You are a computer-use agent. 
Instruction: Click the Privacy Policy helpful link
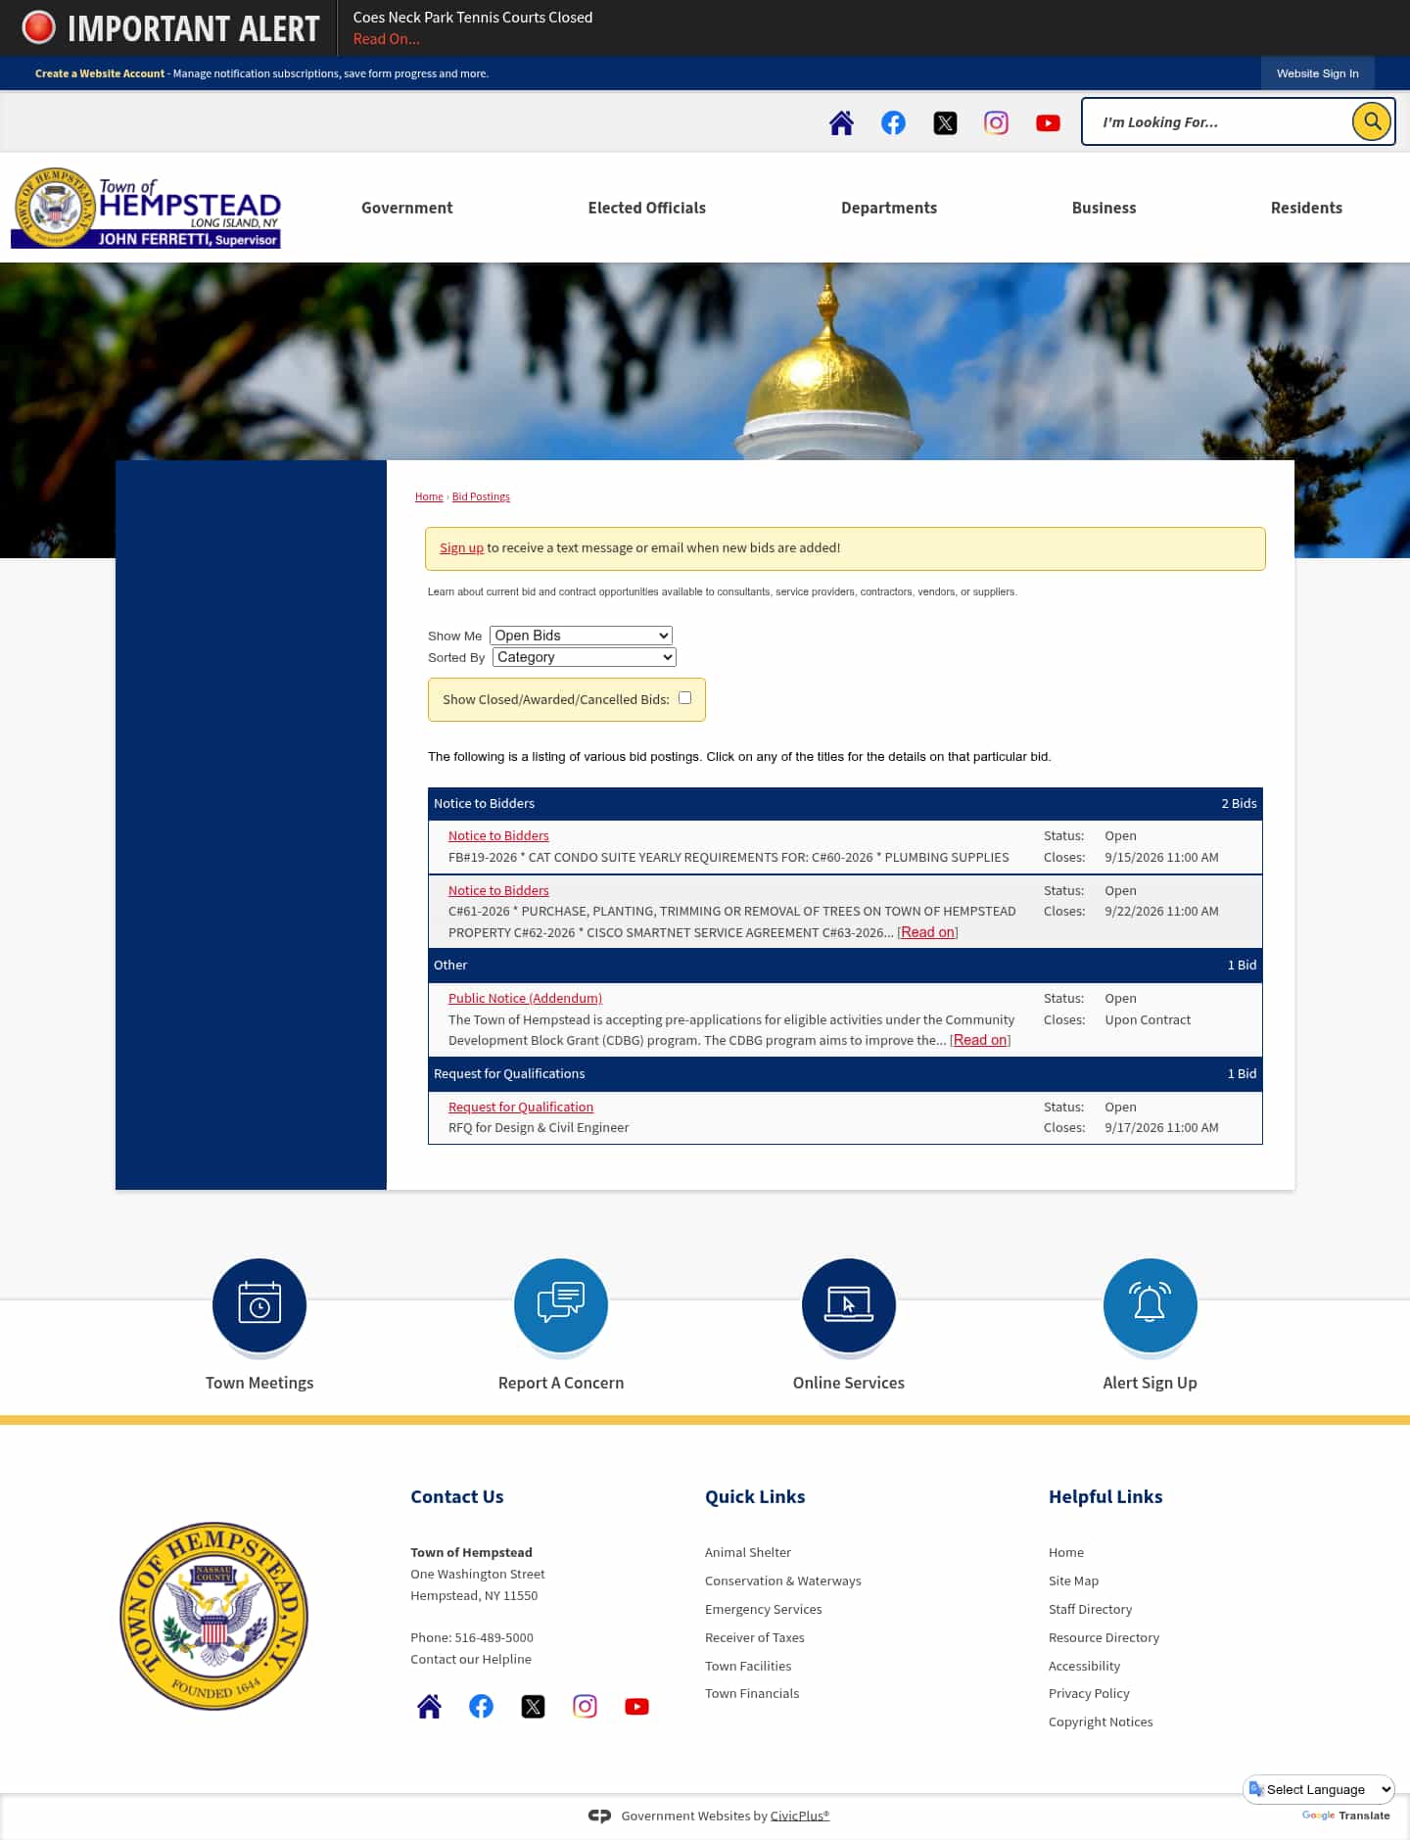[1089, 1693]
